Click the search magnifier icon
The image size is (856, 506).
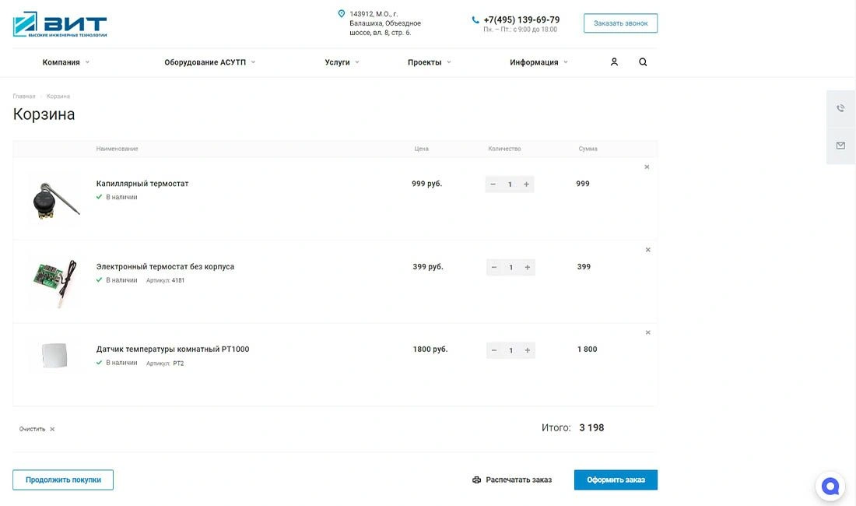[643, 62]
